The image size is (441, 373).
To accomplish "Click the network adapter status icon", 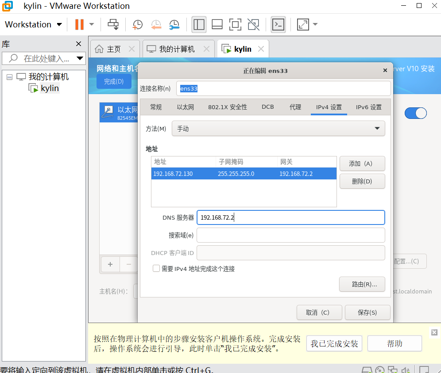I will point(393,370).
